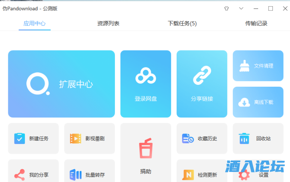Image resolution: width=290 pixels, height=182 pixels.
Task: Switch to the 应用中心 tab
Action: coord(35,23)
